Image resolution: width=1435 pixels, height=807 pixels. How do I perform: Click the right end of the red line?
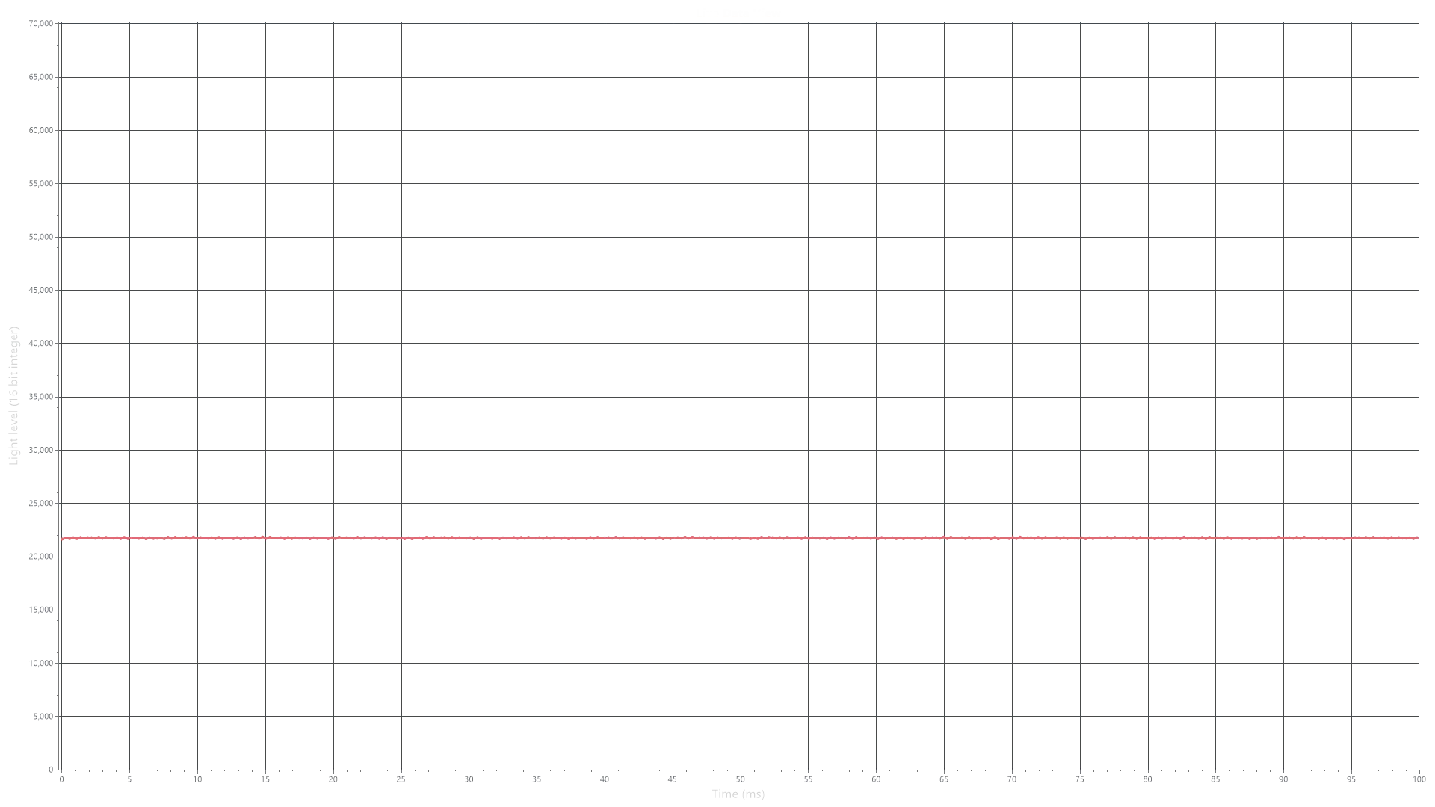1416,538
